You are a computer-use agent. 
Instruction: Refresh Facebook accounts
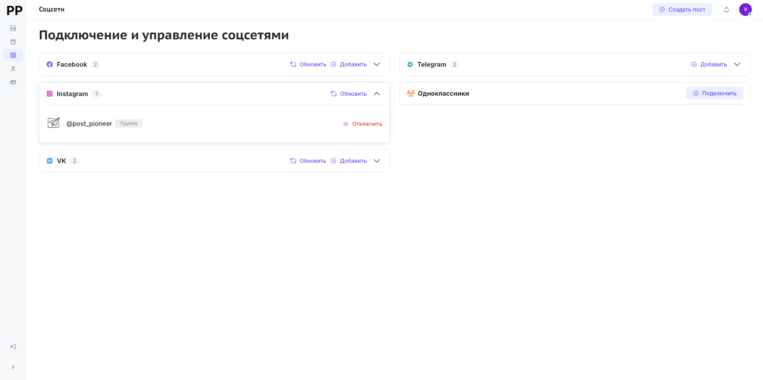[x=308, y=64]
